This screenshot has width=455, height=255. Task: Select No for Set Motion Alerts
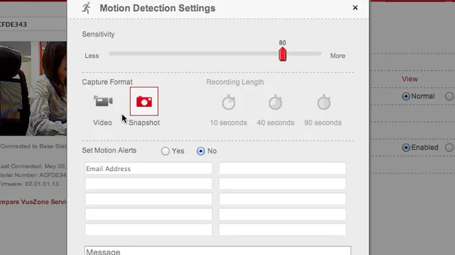(201, 151)
